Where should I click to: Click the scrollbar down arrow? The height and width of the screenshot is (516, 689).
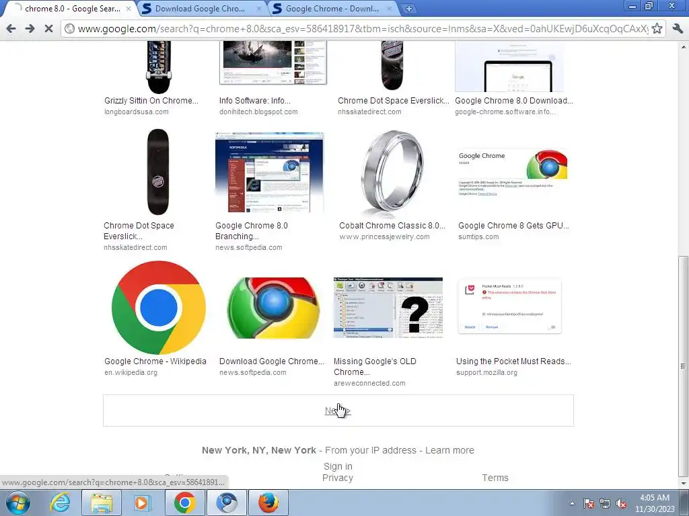tap(684, 483)
